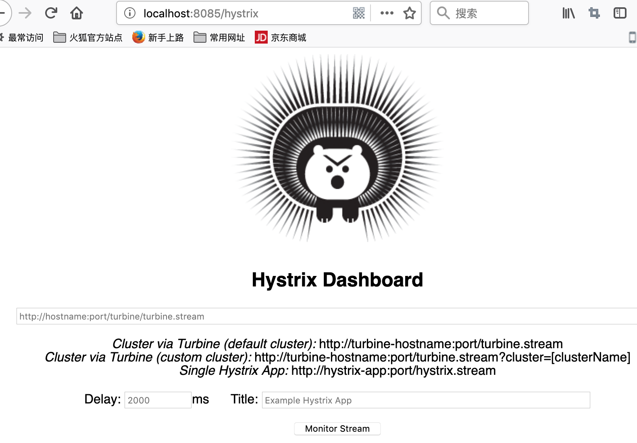Click the browser forward arrow

(25, 13)
